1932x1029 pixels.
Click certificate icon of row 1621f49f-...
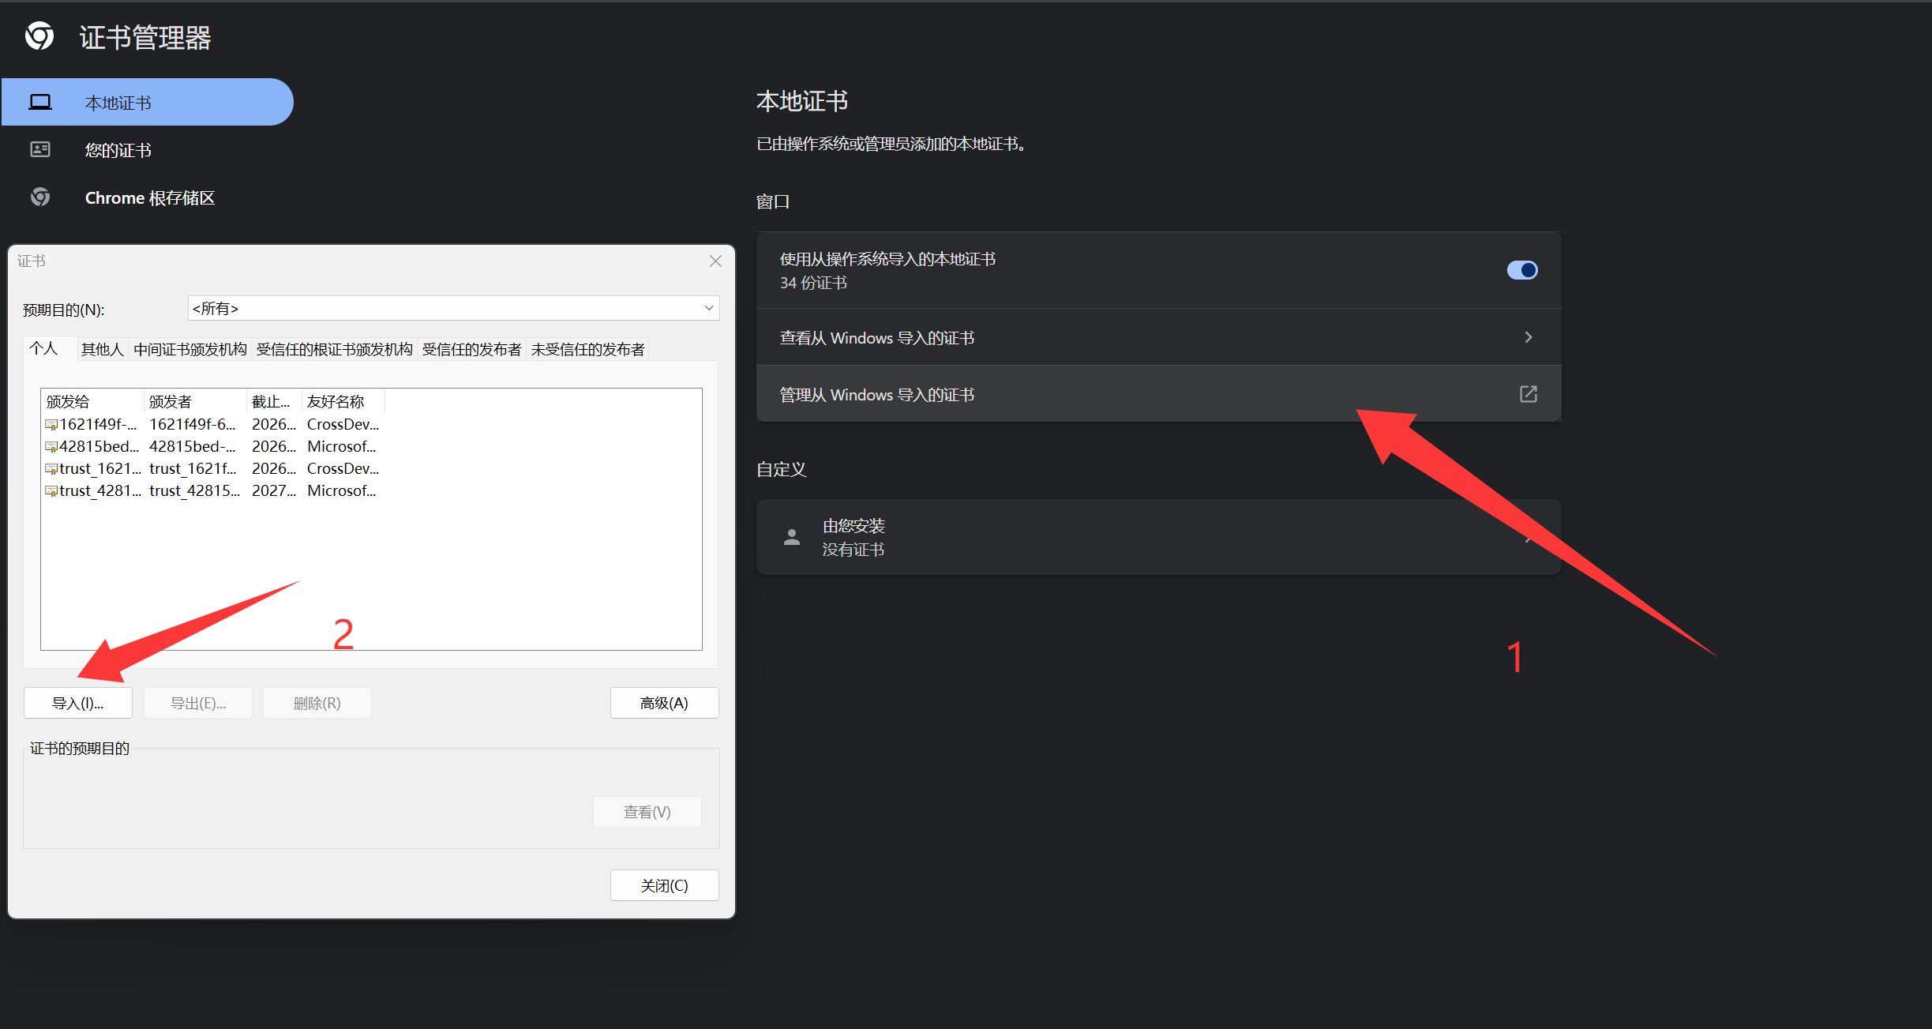tap(51, 425)
